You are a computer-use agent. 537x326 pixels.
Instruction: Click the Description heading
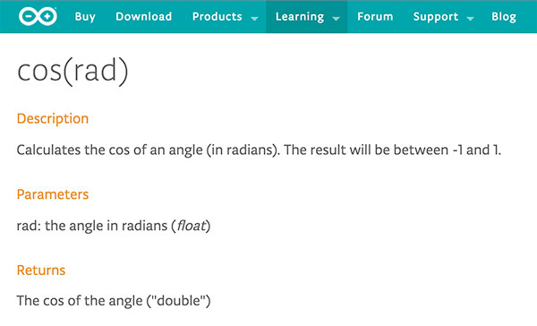click(53, 118)
